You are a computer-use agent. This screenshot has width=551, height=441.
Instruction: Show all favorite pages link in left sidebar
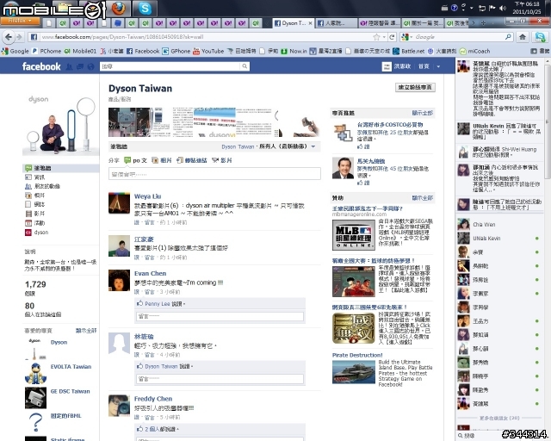(x=86, y=331)
